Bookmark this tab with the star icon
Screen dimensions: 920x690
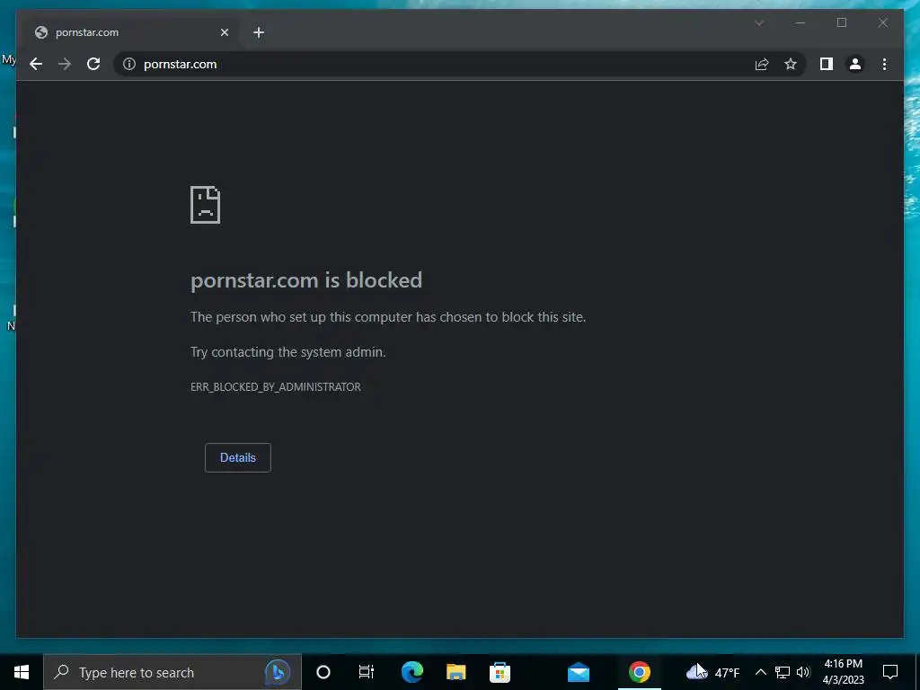(x=791, y=64)
